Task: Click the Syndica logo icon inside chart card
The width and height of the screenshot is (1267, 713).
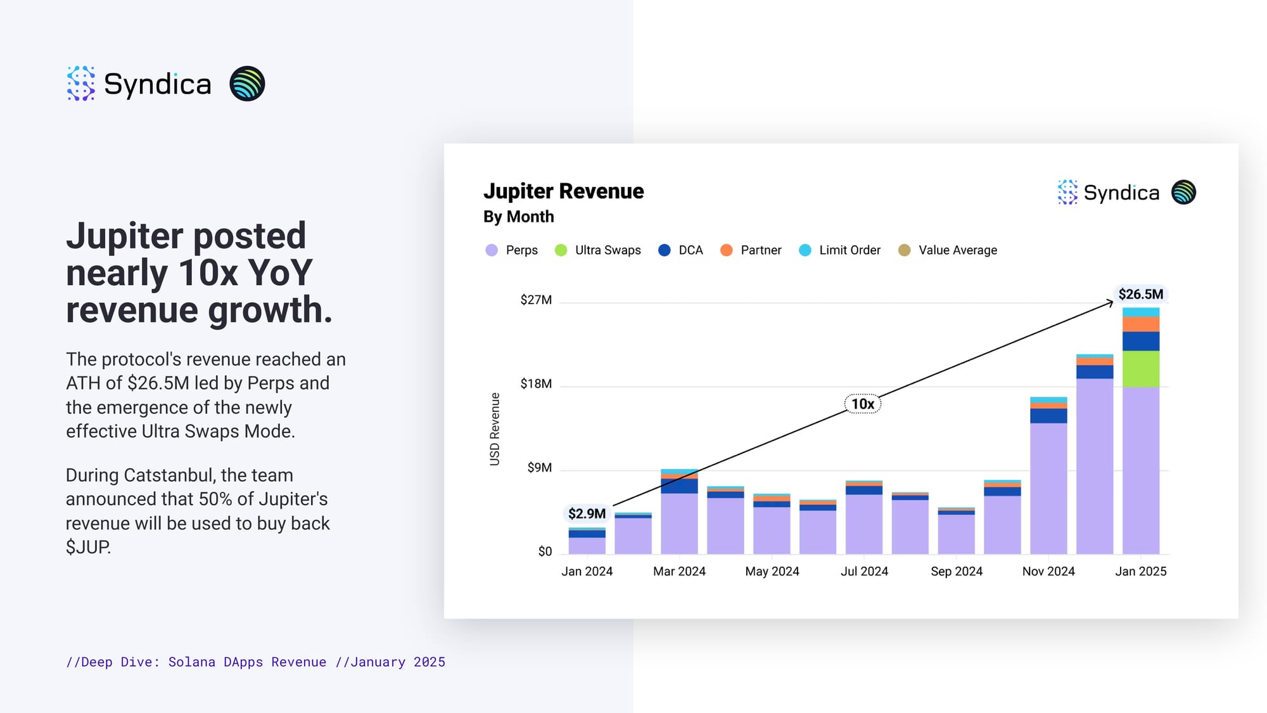Action: point(1067,192)
